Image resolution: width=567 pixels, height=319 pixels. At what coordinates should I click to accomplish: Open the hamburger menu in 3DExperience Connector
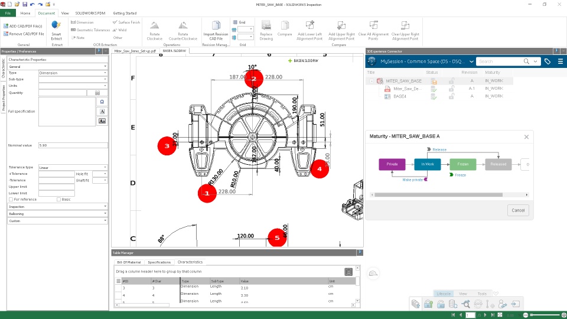tap(561, 61)
